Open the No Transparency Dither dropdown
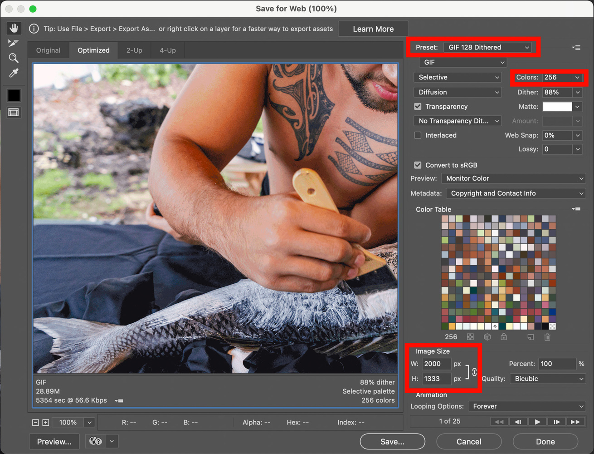 click(458, 121)
